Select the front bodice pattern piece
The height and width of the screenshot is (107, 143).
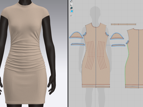point(96,56)
